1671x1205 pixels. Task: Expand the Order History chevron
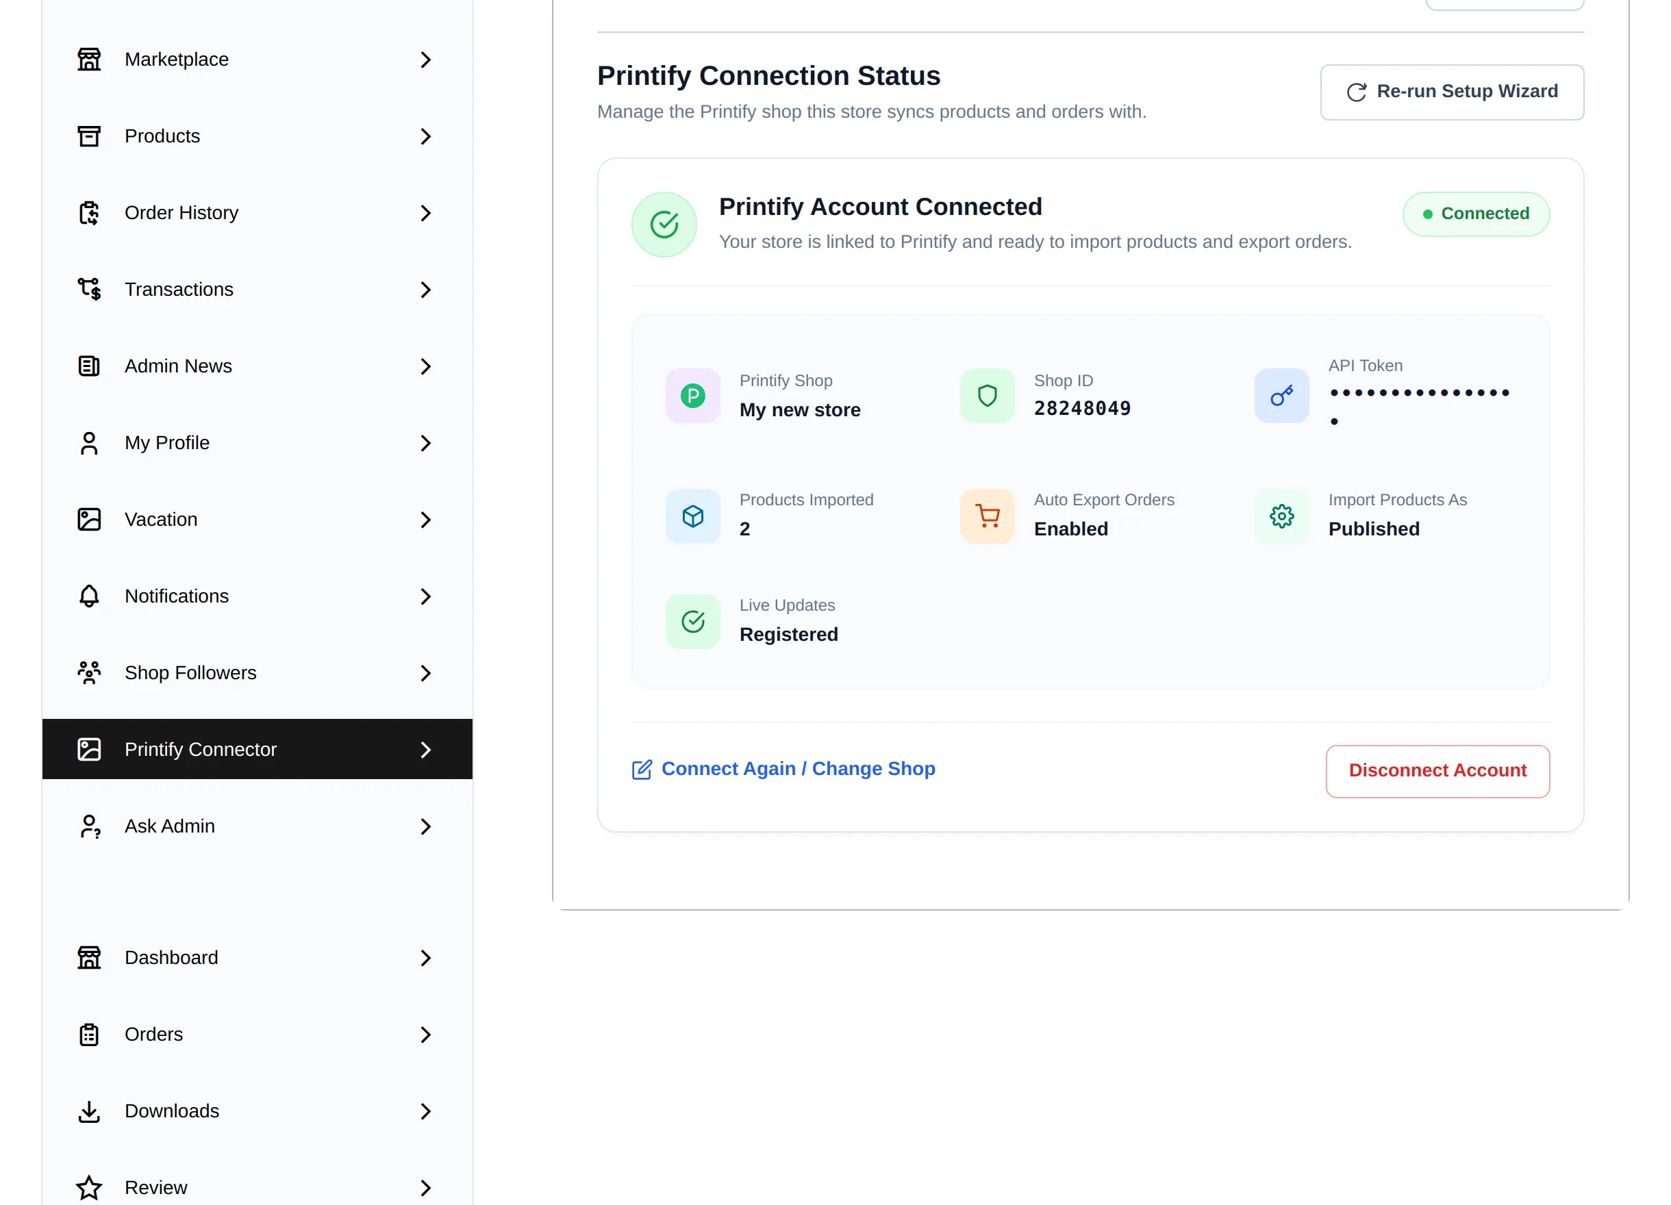[x=425, y=213]
